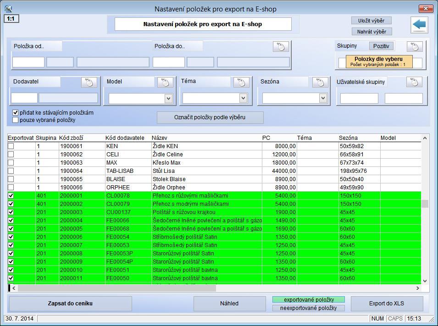Click the first Uživatelské skupiny input field
Image resolution: width=438 pixels, height=326 pixels.
359,98
